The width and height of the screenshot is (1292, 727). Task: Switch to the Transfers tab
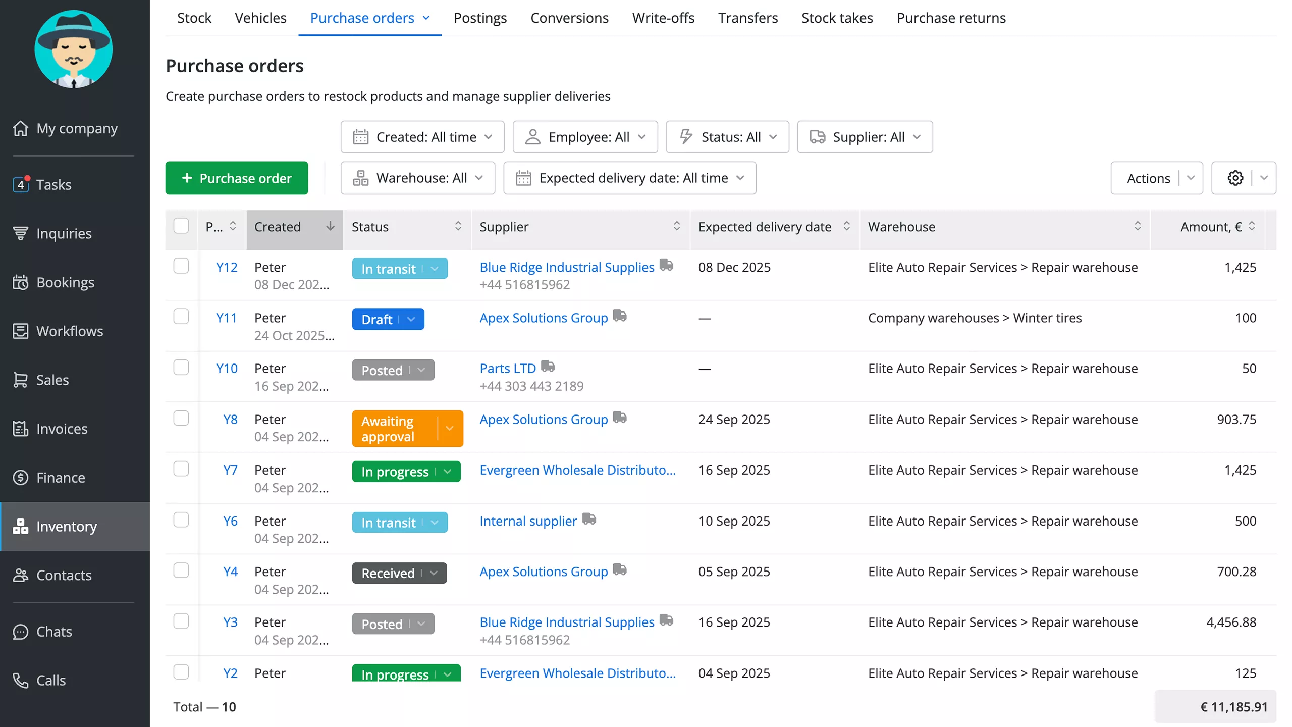[x=748, y=18]
